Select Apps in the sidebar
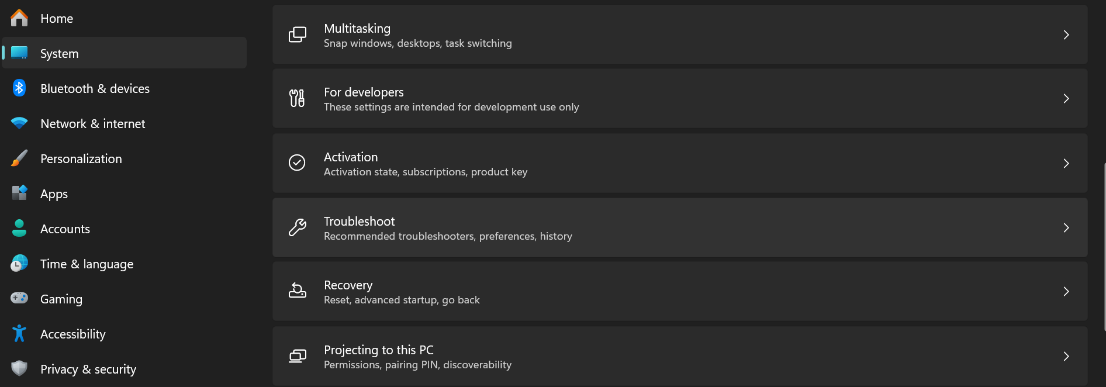Screen dimensions: 1106x387 54,193
